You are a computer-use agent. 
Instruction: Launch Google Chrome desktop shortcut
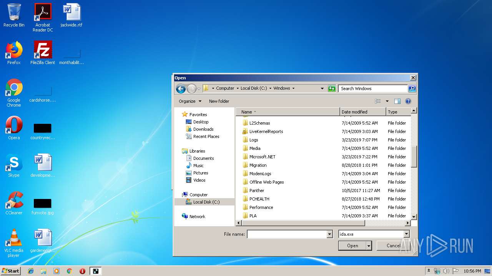coord(14,93)
